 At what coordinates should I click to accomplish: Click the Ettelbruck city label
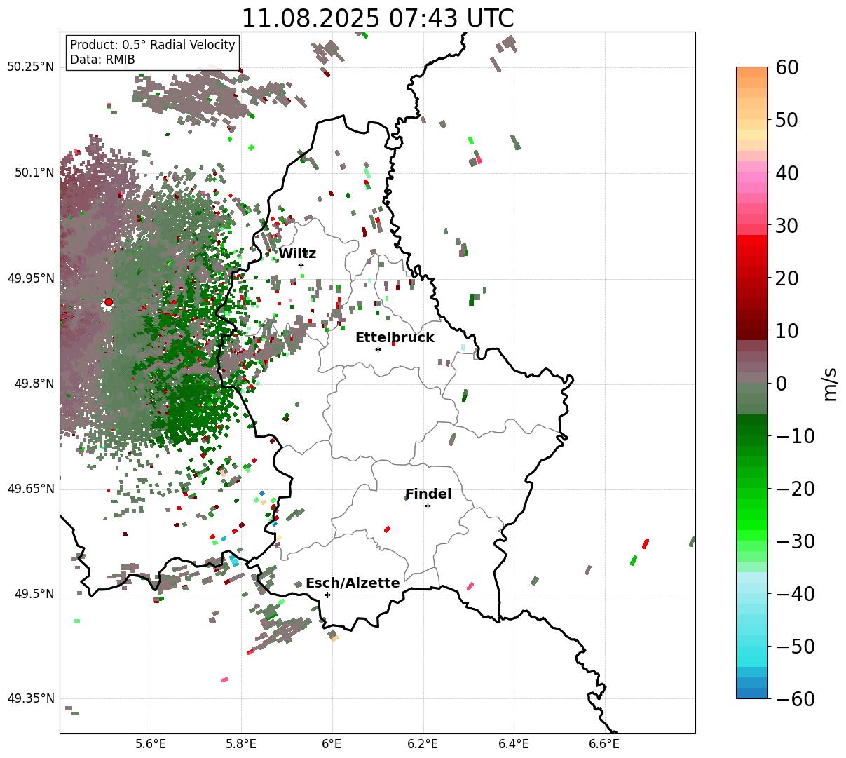(x=395, y=338)
